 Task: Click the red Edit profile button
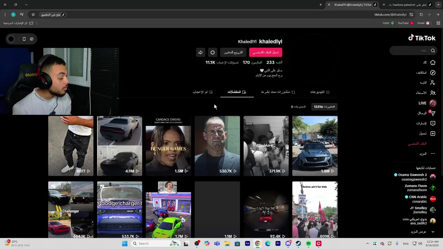(x=265, y=53)
